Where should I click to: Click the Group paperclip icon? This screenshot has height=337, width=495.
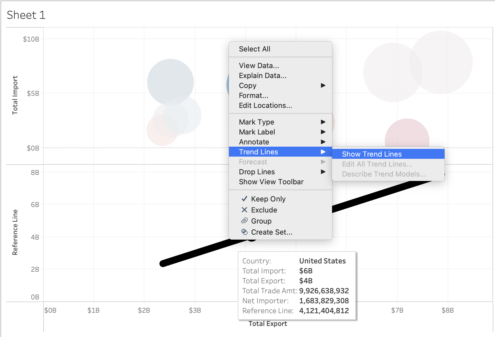click(x=244, y=221)
